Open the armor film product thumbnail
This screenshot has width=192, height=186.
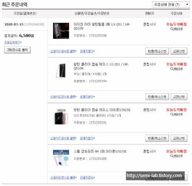pos(61,31)
